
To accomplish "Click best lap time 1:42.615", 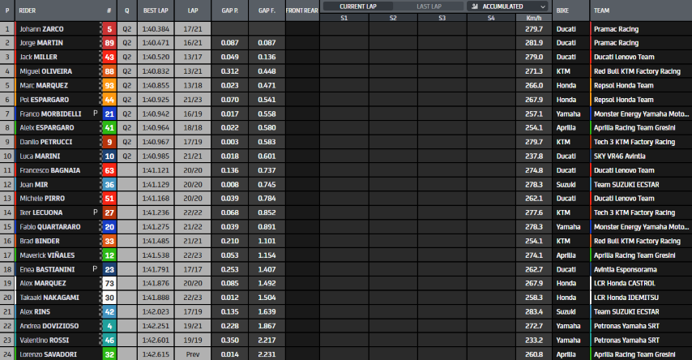I will point(156,354).
